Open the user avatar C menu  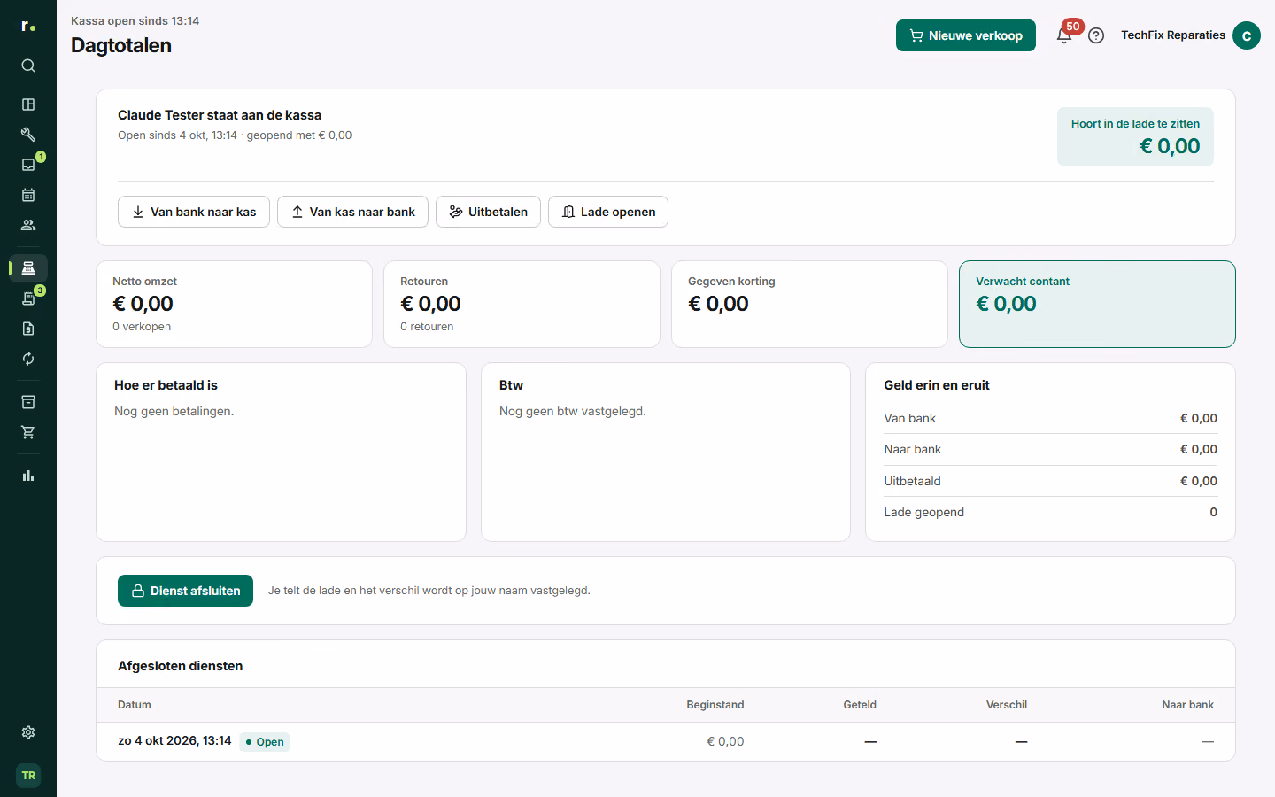coord(1247,35)
